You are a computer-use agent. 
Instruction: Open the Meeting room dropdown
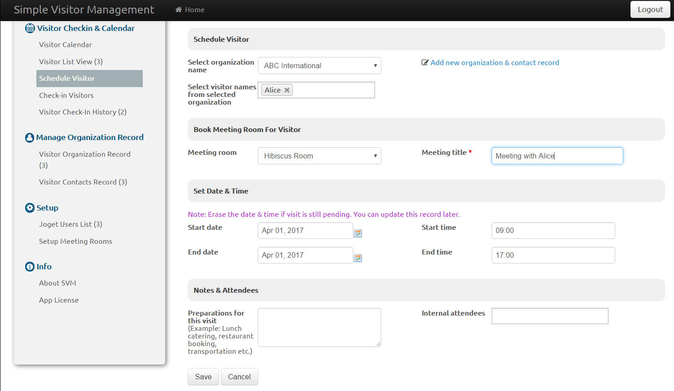[x=319, y=156]
